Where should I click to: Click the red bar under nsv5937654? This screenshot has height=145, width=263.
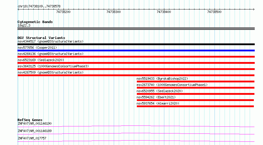195,106
